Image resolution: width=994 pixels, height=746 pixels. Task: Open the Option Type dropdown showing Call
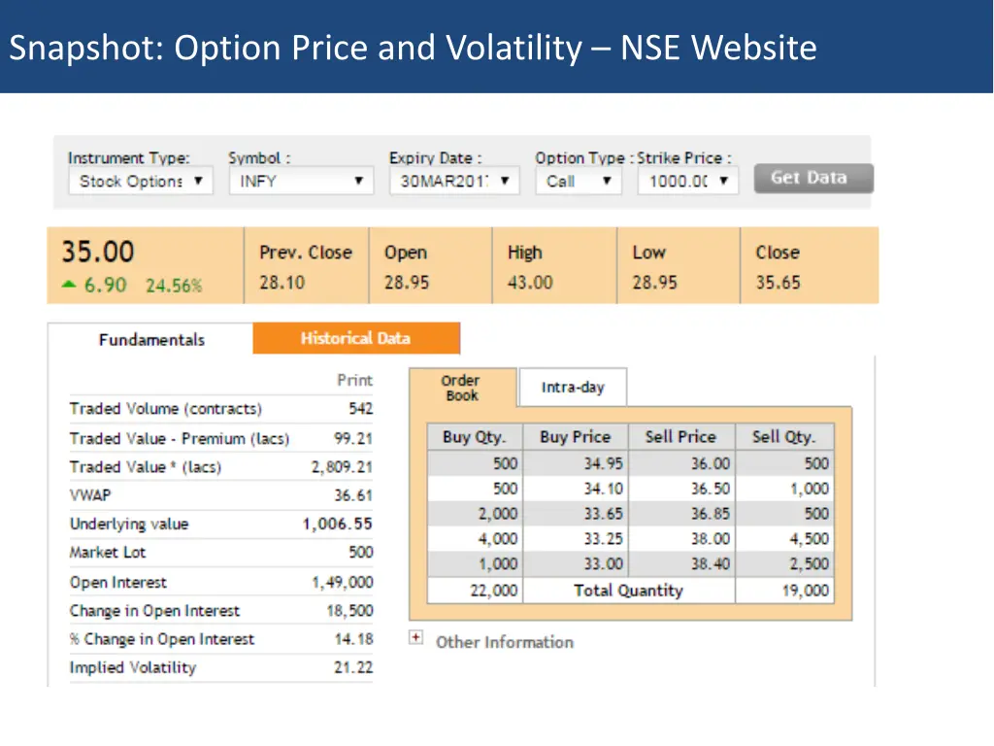coord(579,182)
